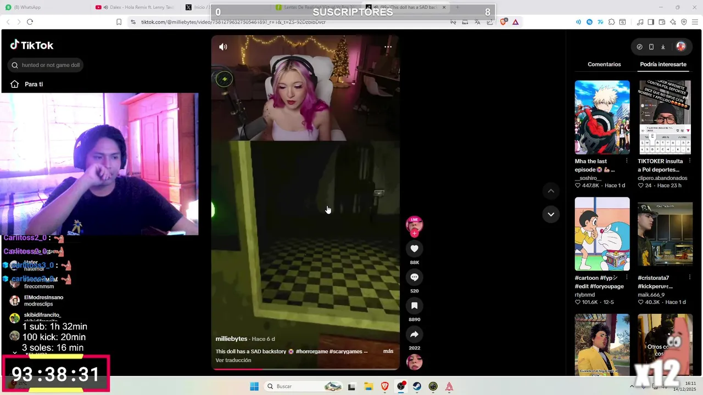Open the browser hamburger main menu
The height and width of the screenshot is (395, 703).
click(x=695, y=22)
